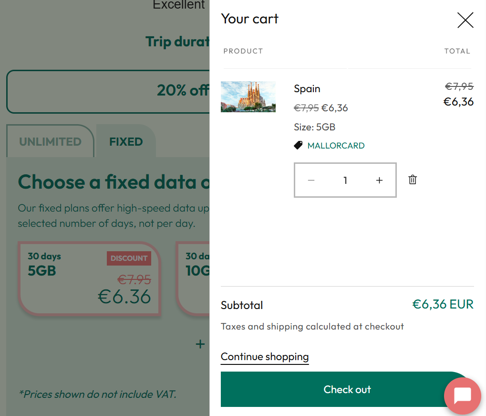Viewport: 486px width, 416px height.
Task: Click the Continue shopping link
Action: click(264, 357)
